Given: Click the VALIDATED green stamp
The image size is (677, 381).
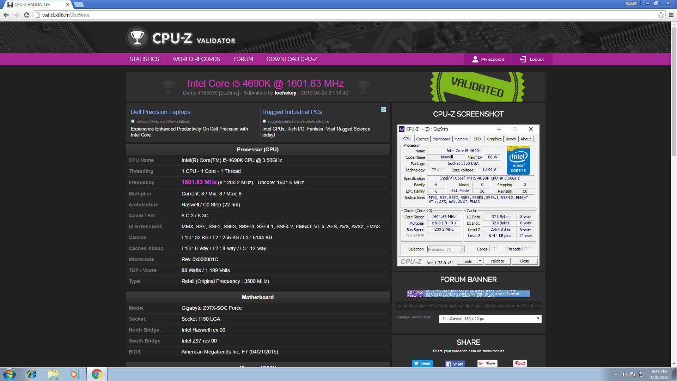Looking at the screenshot, I should pyautogui.click(x=477, y=87).
